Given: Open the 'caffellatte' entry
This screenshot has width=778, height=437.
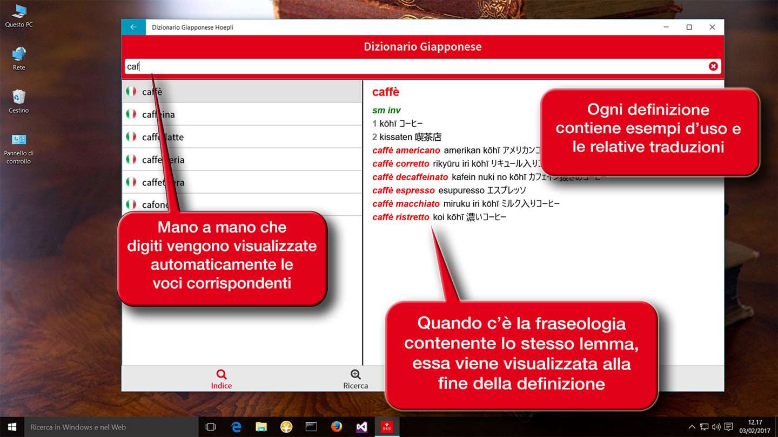Looking at the screenshot, I should 242,137.
